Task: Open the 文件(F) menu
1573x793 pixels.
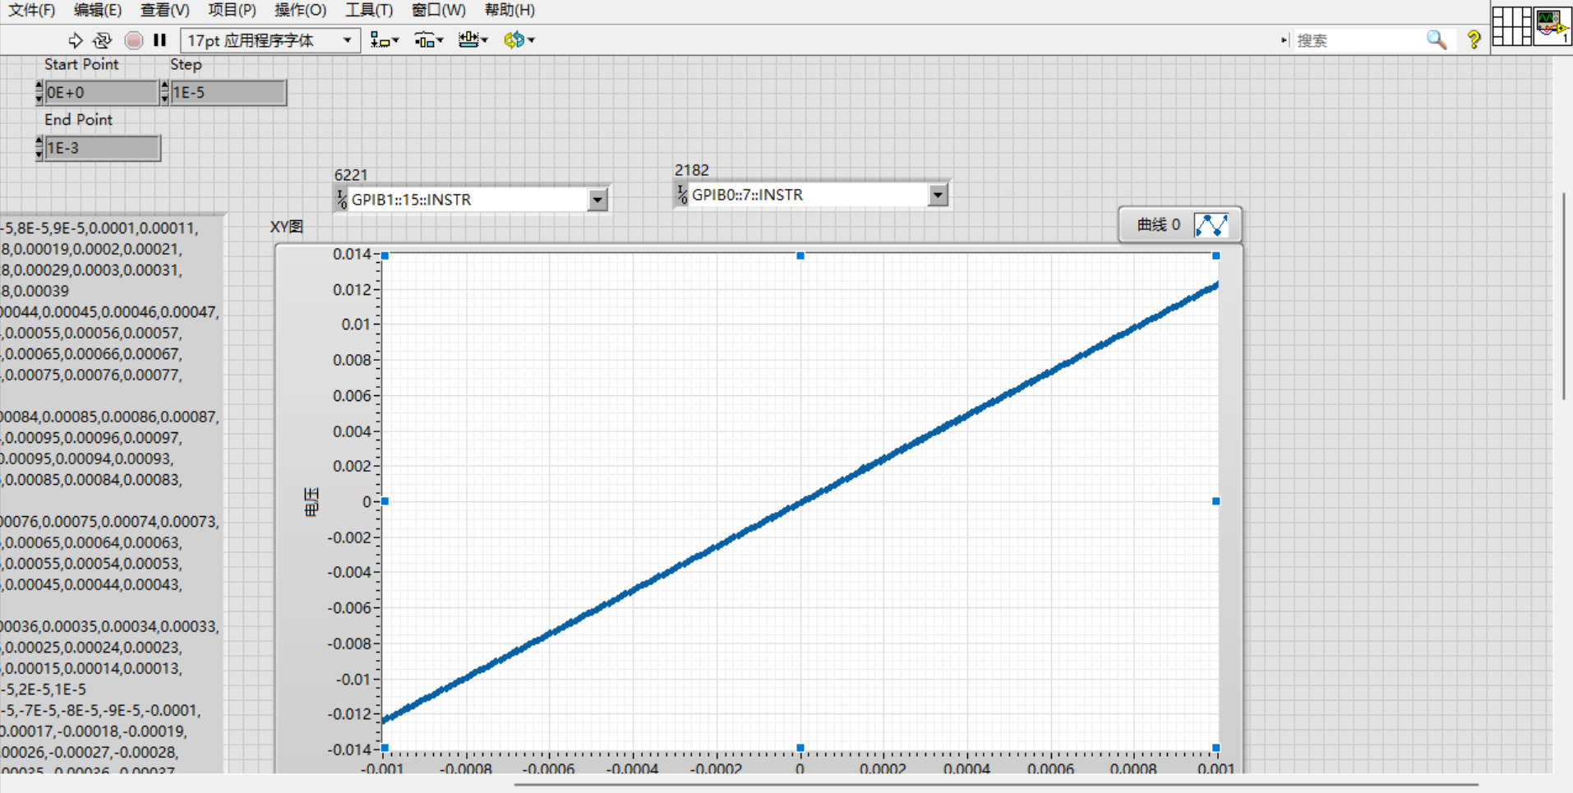Action: [x=32, y=10]
